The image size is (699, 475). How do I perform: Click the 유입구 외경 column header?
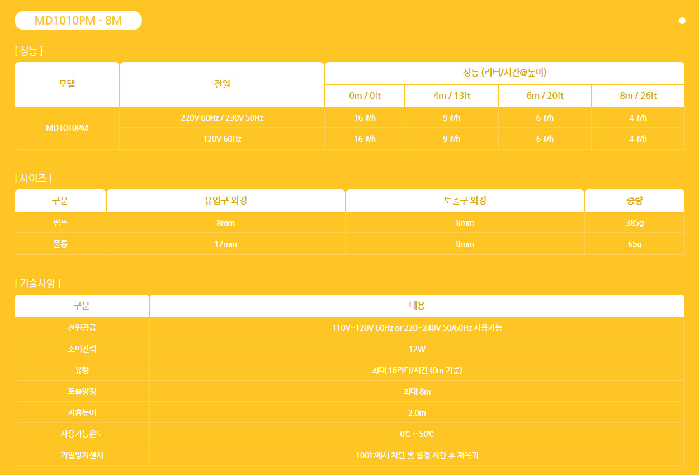[x=226, y=201]
